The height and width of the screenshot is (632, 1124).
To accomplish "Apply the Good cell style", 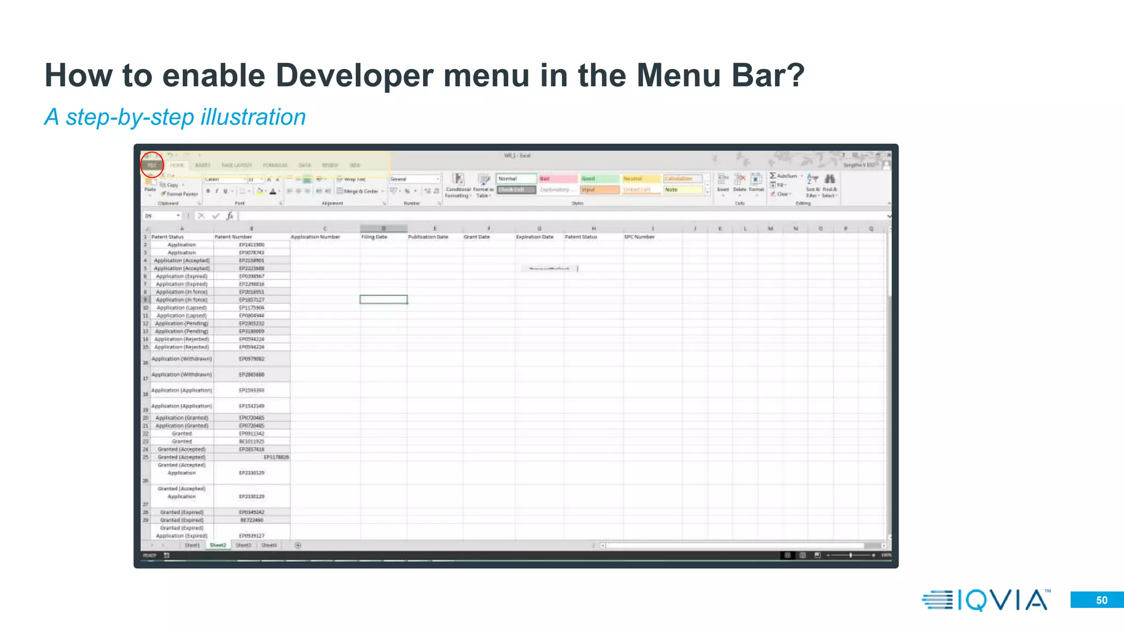I will point(599,179).
